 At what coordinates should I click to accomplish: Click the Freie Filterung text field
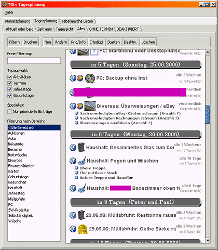tap(34, 61)
